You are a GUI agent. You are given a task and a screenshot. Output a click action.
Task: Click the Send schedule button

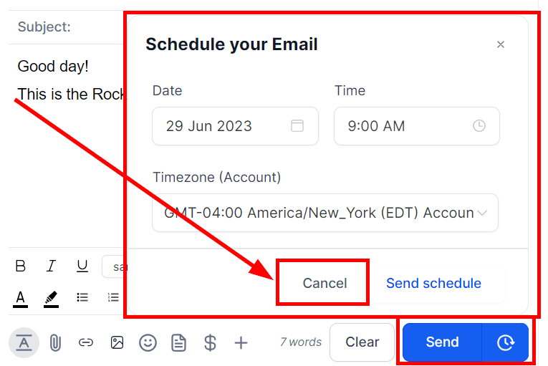click(x=433, y=284)
